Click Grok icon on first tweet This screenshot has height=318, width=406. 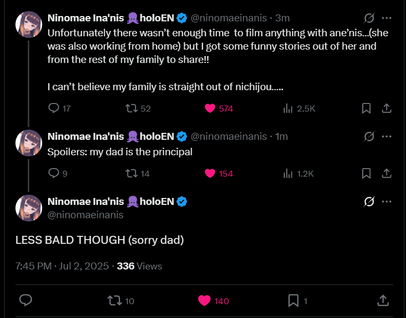click(369, 18)
